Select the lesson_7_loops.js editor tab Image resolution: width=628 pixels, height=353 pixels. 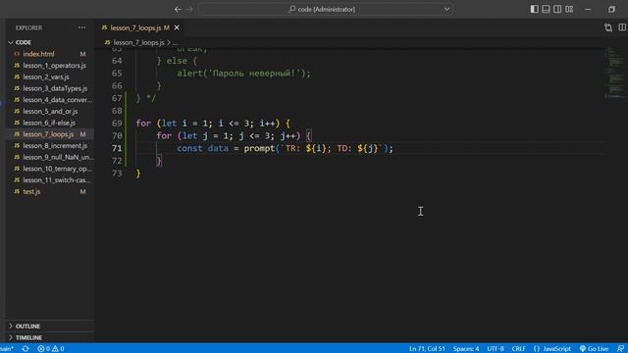pos(138,27)
